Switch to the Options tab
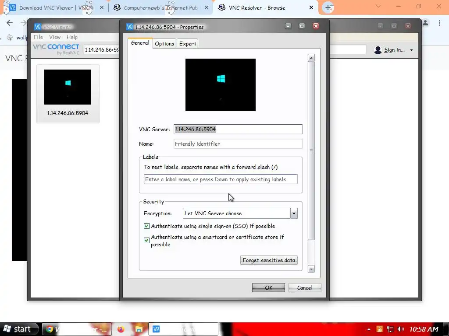Viewport: 449px width, 336px height. click(164, 44)
